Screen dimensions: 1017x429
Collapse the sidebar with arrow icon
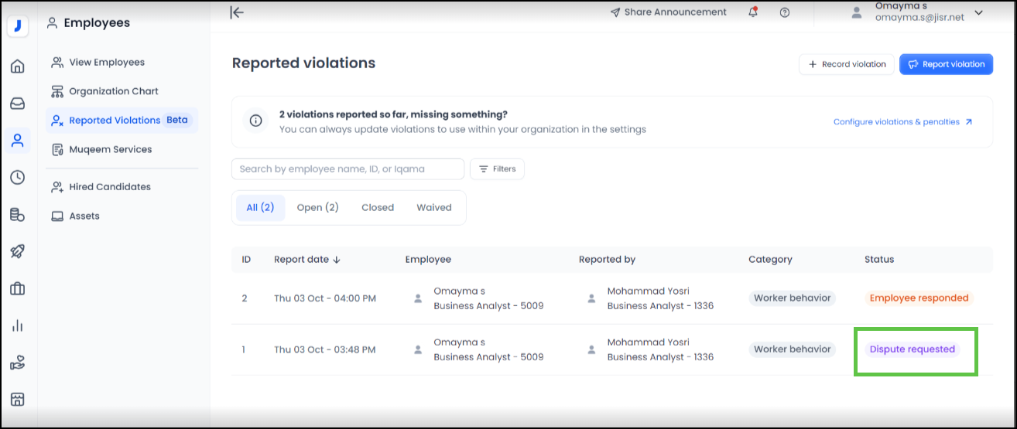[x=237, y=12]
